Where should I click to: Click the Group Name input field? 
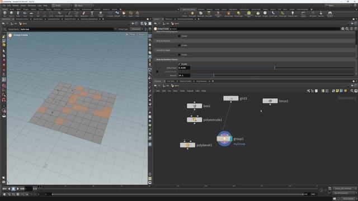pos(67,29)
